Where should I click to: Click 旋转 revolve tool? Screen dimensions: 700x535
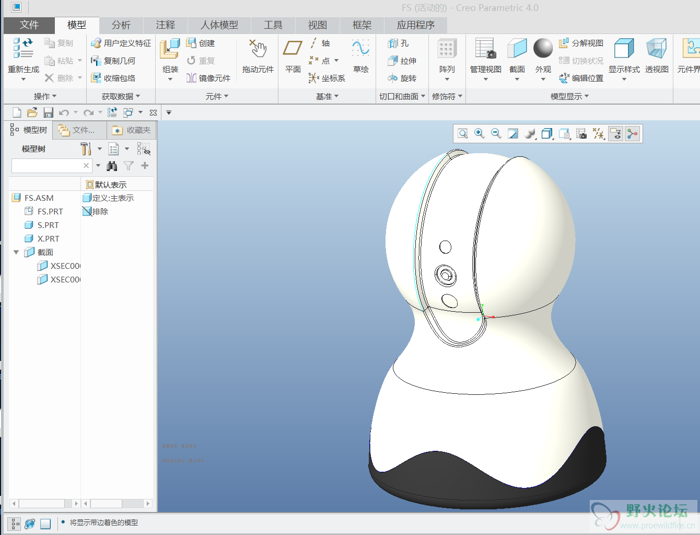[402, 78]
